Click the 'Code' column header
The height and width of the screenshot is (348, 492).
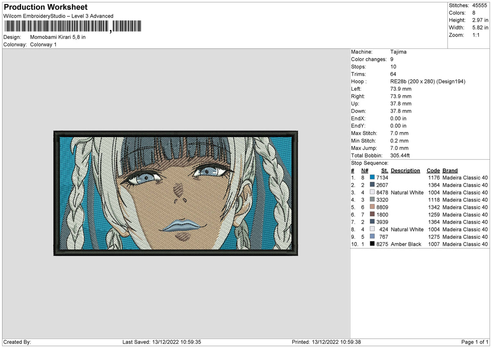433,170
